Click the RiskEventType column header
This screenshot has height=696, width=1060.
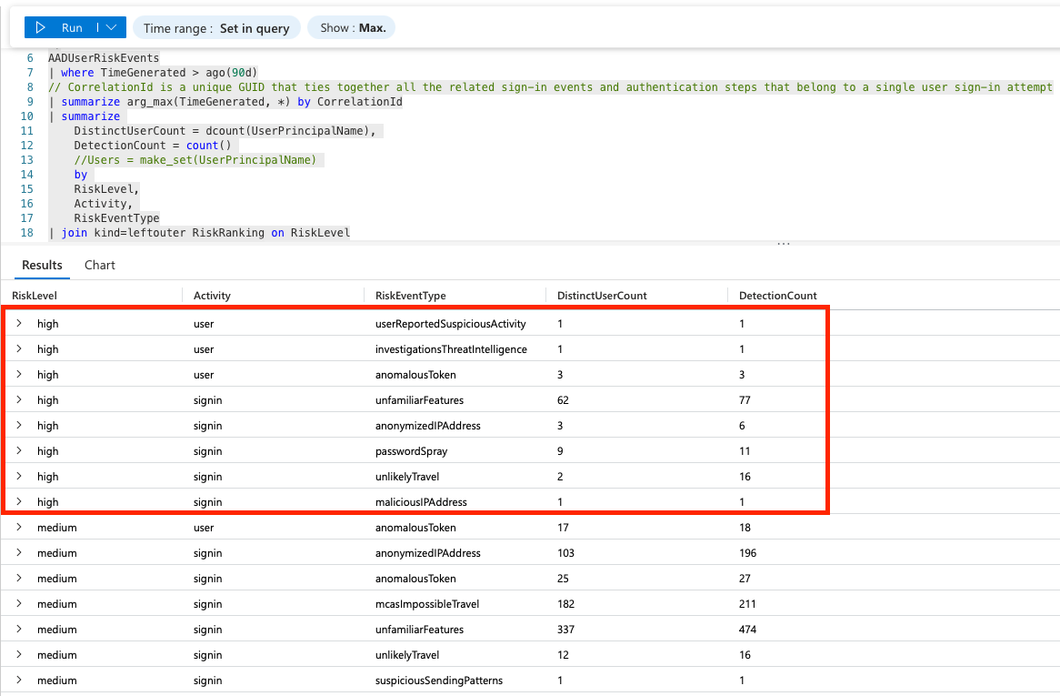tap(410, 296)
